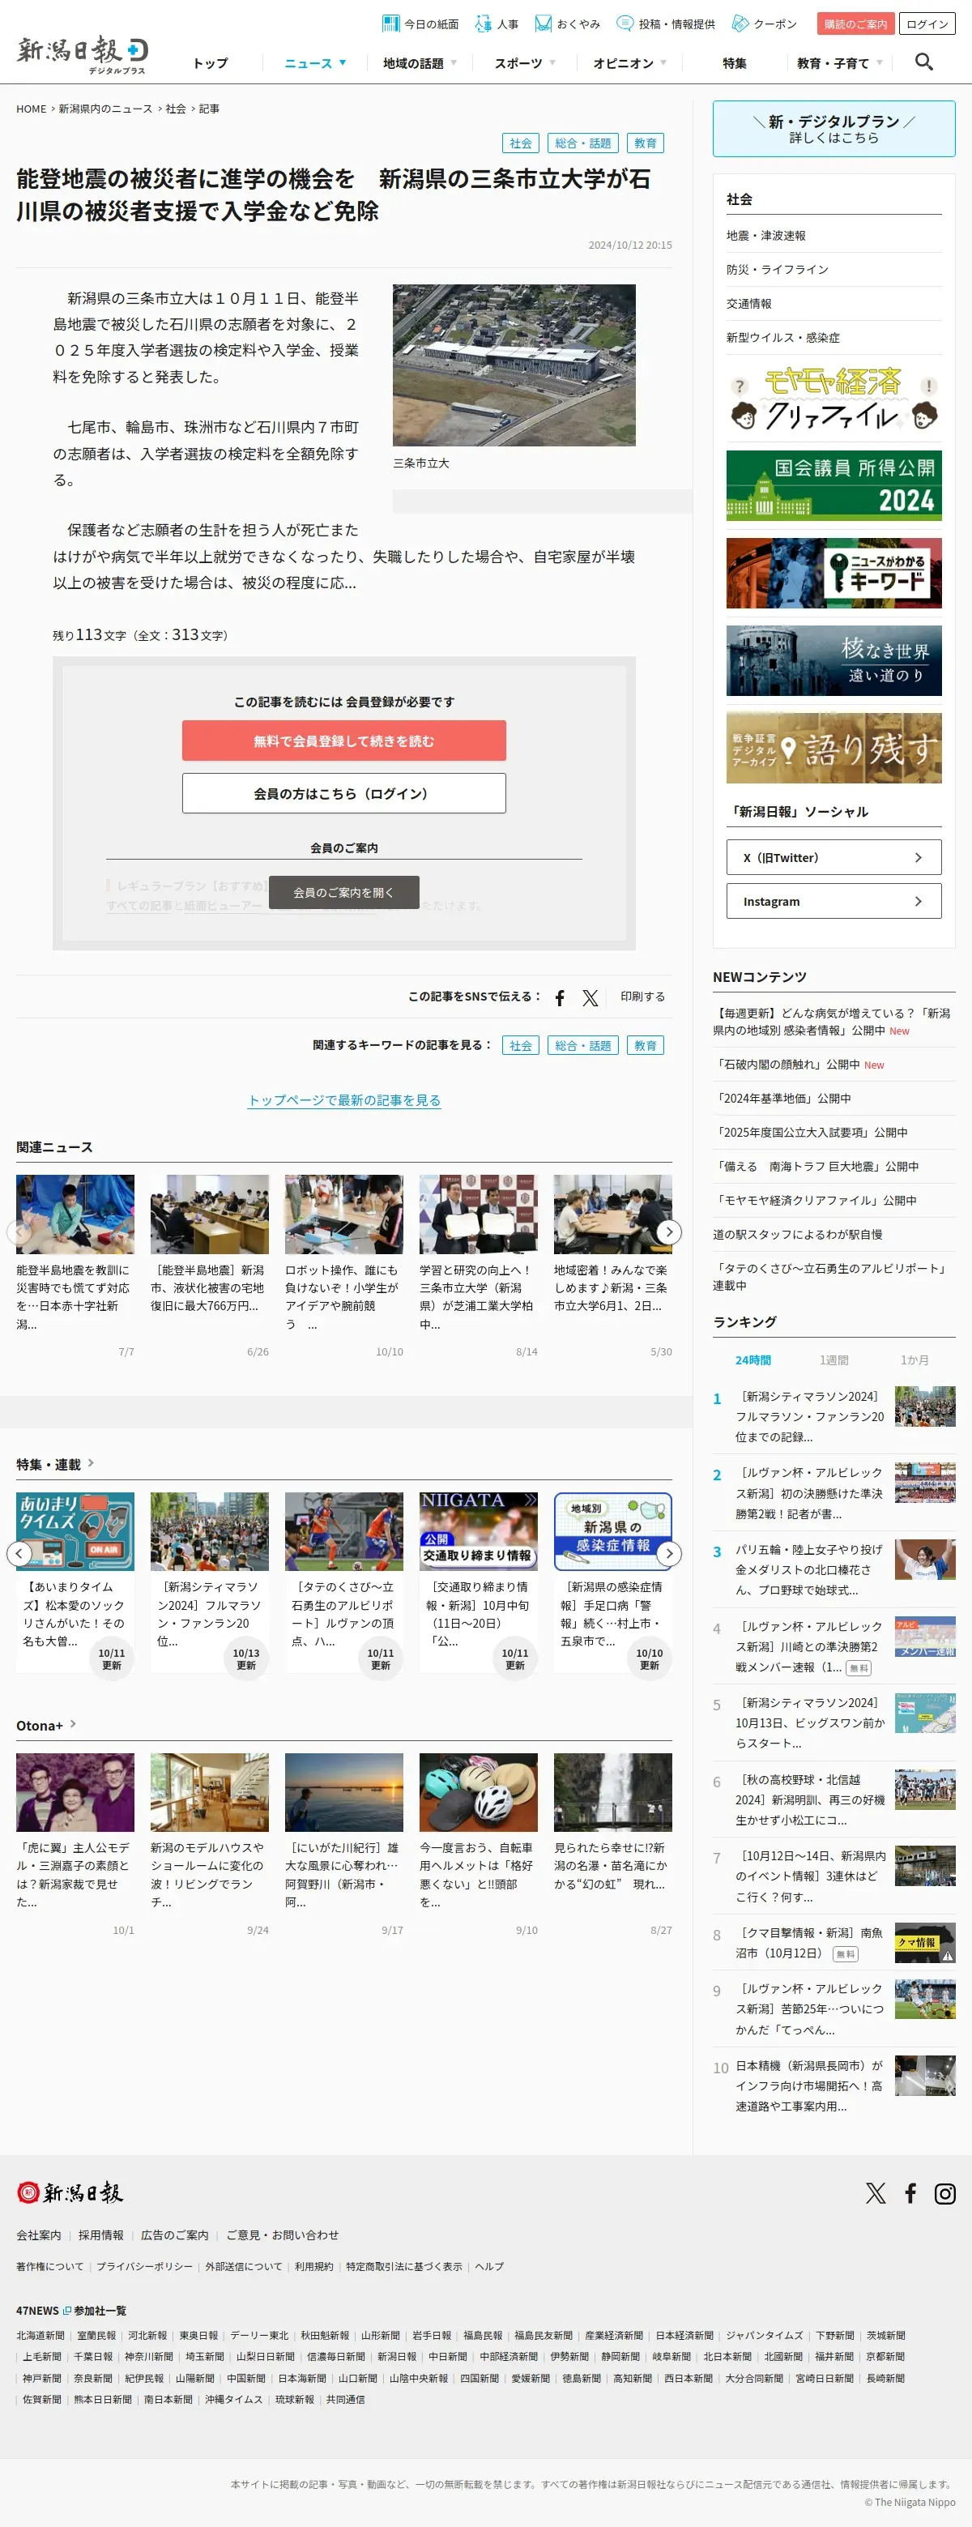Screen dimensions: 972x2527
Task: Advance 関連ニュース carousel with right arrow
Action: tap(669, 1231)
